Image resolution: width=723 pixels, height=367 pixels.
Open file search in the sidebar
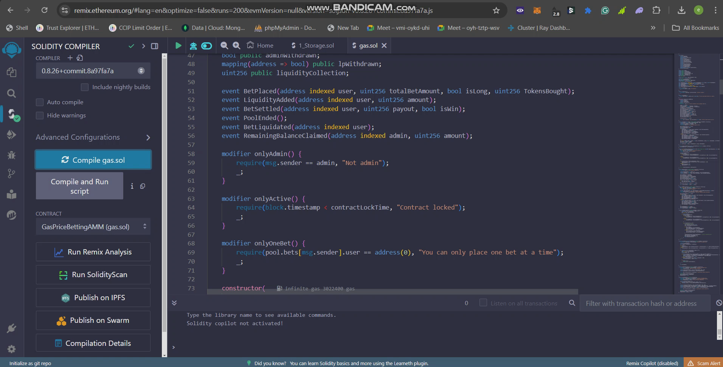(x=11, y=93)
